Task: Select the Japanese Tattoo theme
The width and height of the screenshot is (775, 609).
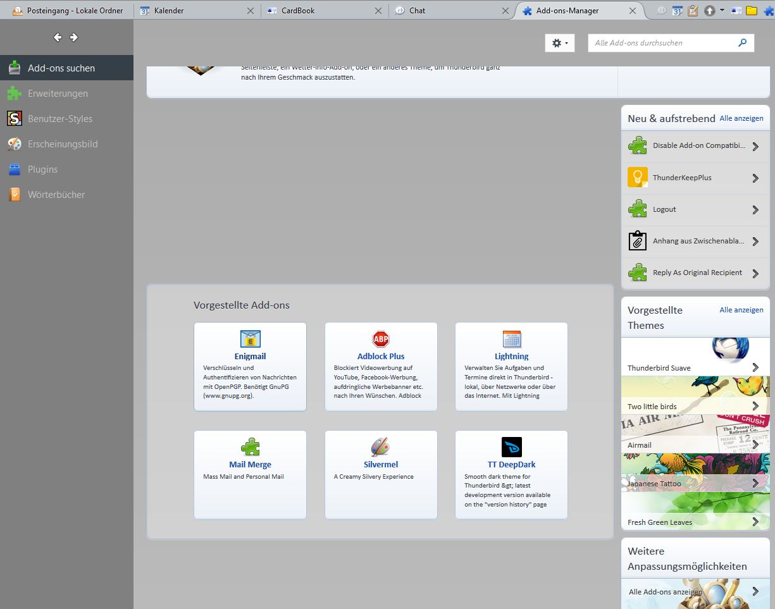Action: [695, 472]
